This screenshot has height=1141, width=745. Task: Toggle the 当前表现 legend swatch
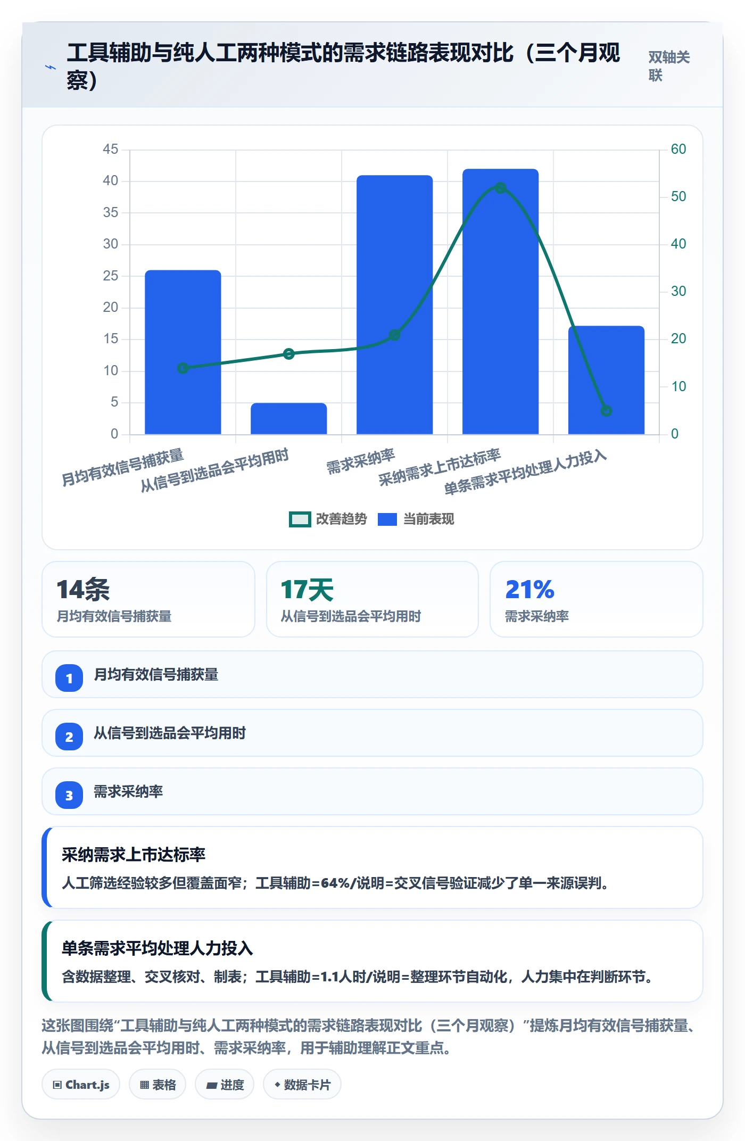click(387, 519)
